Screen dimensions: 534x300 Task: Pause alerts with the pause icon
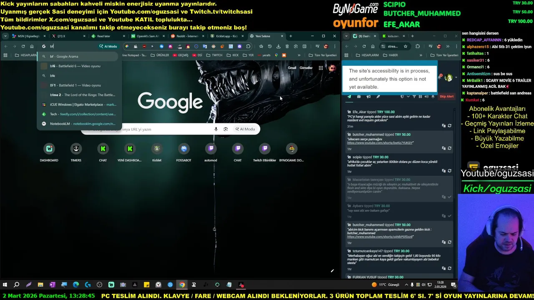(x=420, y=97)
